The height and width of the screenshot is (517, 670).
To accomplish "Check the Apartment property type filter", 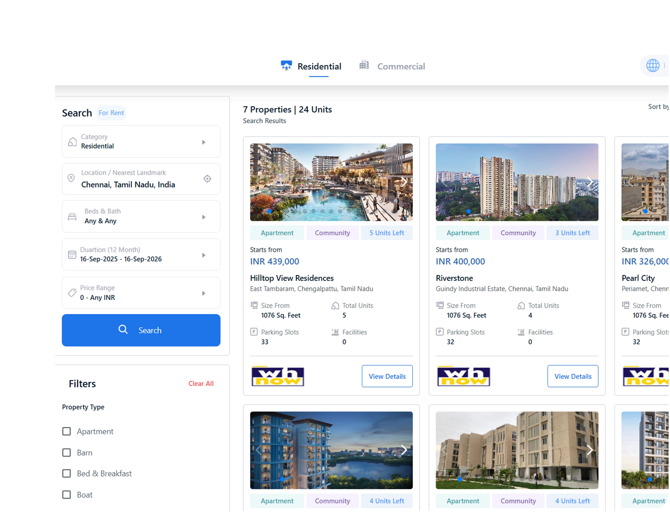I will coord(67,431).
